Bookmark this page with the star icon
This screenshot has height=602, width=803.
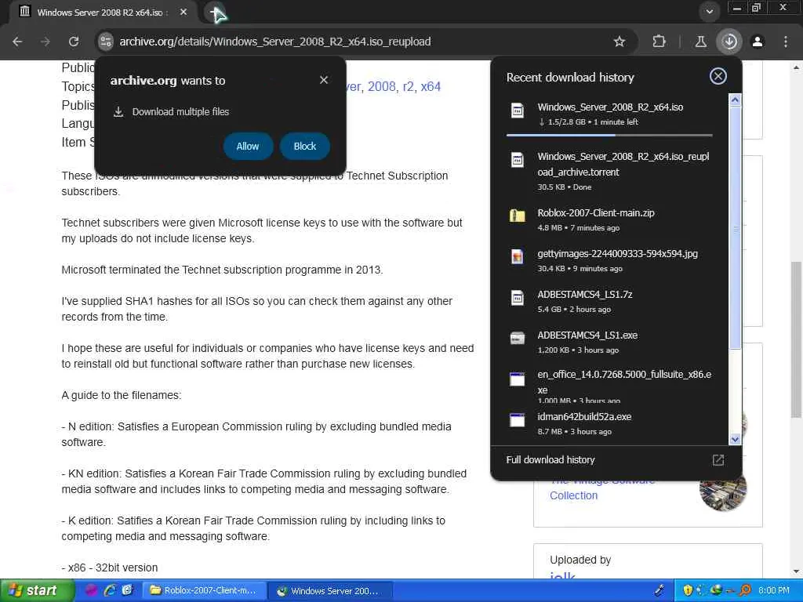(620, 42)
